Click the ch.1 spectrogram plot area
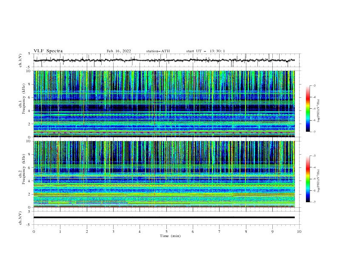Screen dimensions: 337x260 tap(164, 104)
